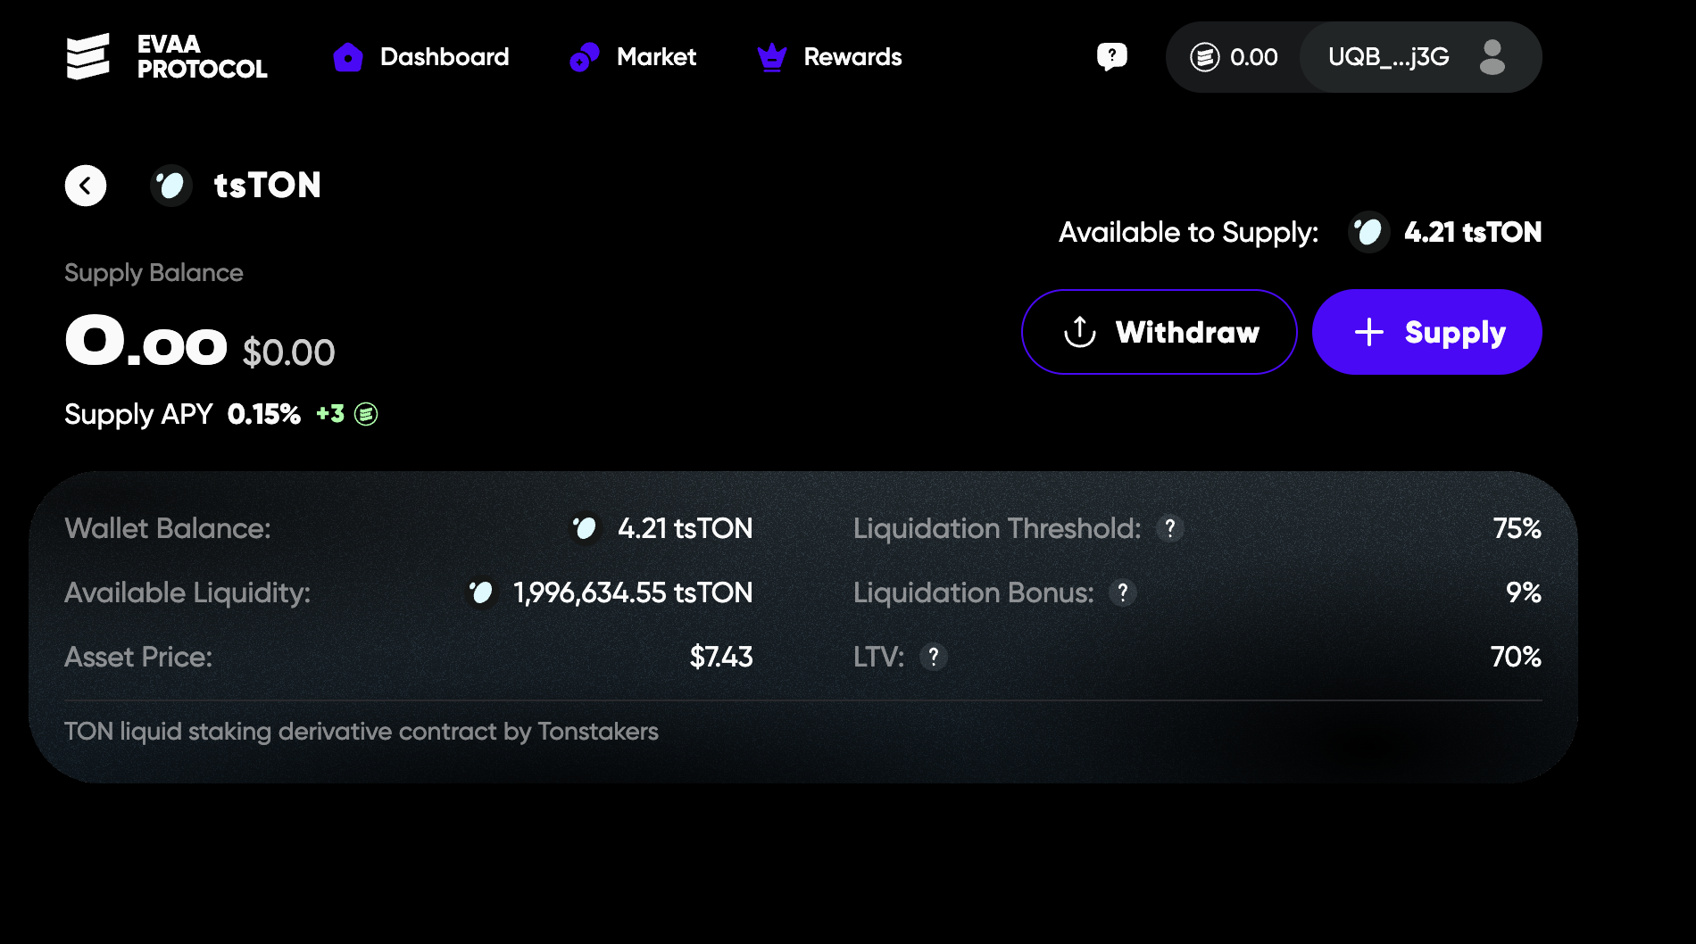Open wallet menu UQB_...j3G
This screenshot has width=1696, height=944.
click(1388, 57)
